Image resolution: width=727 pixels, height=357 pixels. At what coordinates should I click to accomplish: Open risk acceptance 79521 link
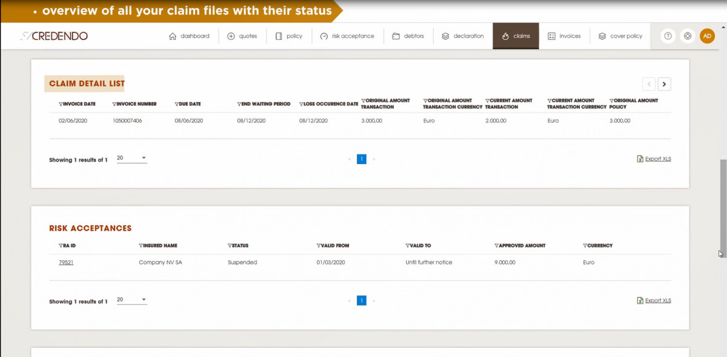tap(66, 263)
